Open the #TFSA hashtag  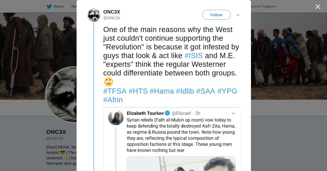pyautogui.click(x=115, y=91)
